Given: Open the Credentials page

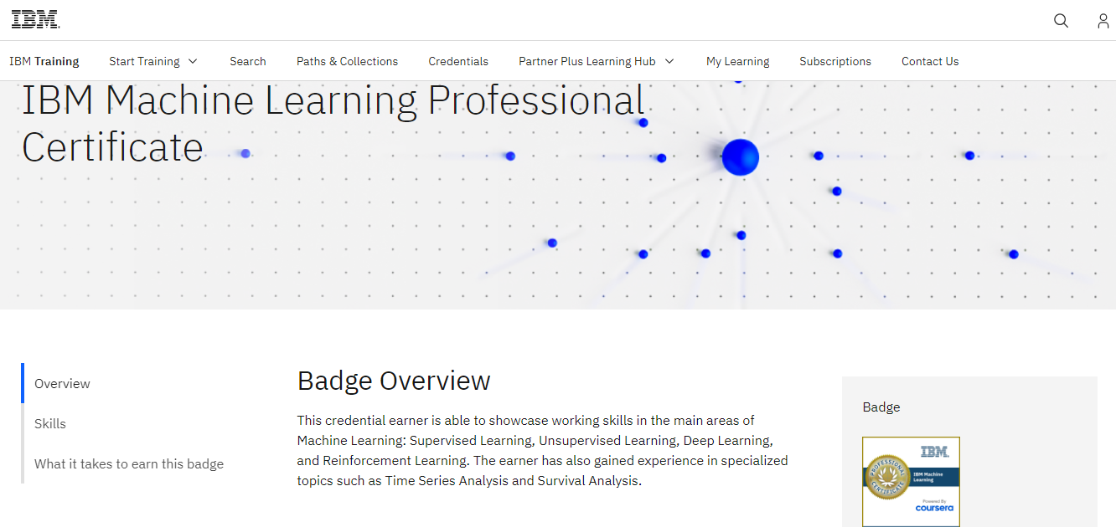Looking at the screenshot, I should 458,61.
